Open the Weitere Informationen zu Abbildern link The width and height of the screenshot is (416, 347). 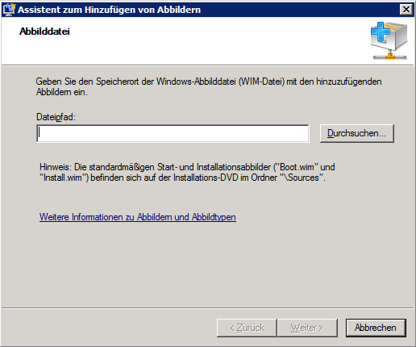(138, 217)
